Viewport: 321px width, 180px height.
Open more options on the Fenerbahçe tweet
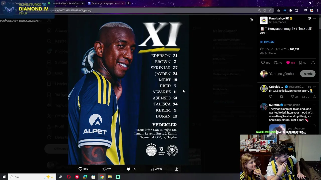314,19
